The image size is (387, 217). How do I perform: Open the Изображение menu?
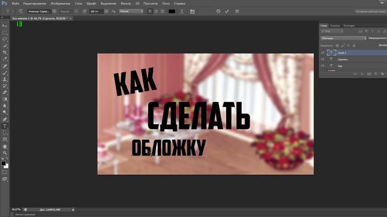(x=60, y=4)
